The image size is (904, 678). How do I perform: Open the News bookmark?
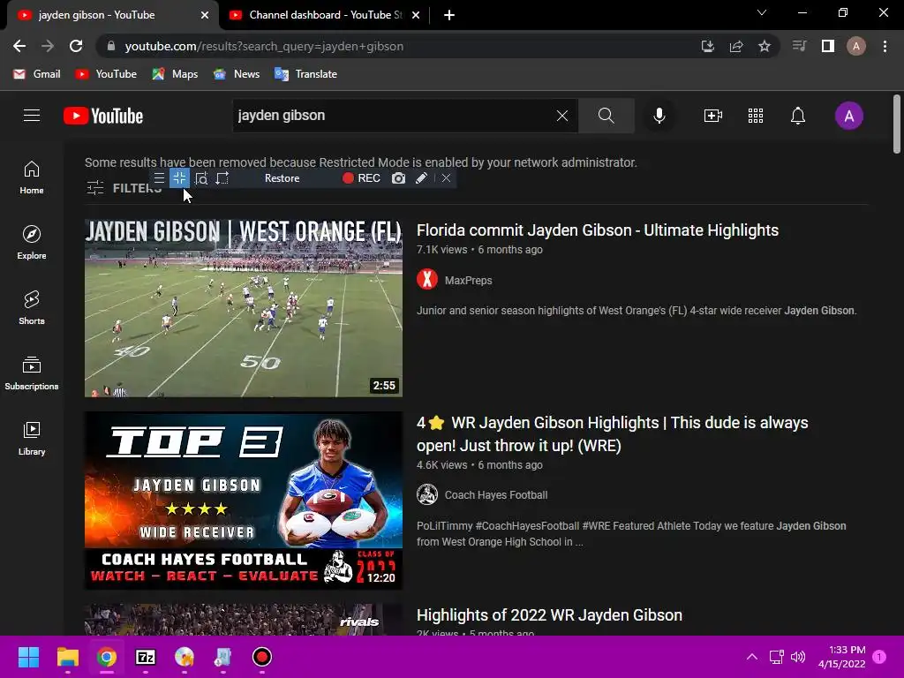[237, 74]
